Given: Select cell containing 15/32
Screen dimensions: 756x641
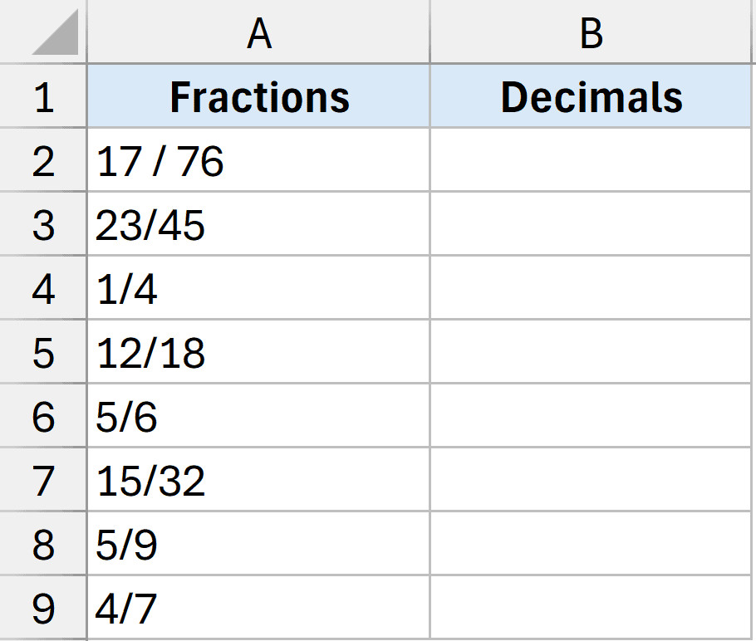Looking at the screenshot, I should [258, 481].
